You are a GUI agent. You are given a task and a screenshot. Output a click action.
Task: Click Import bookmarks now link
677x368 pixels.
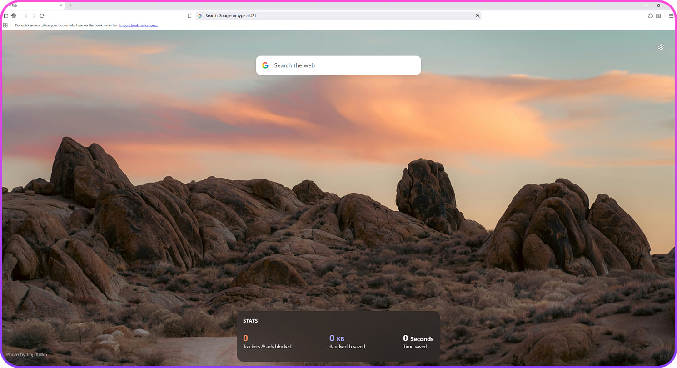[139, 25]
